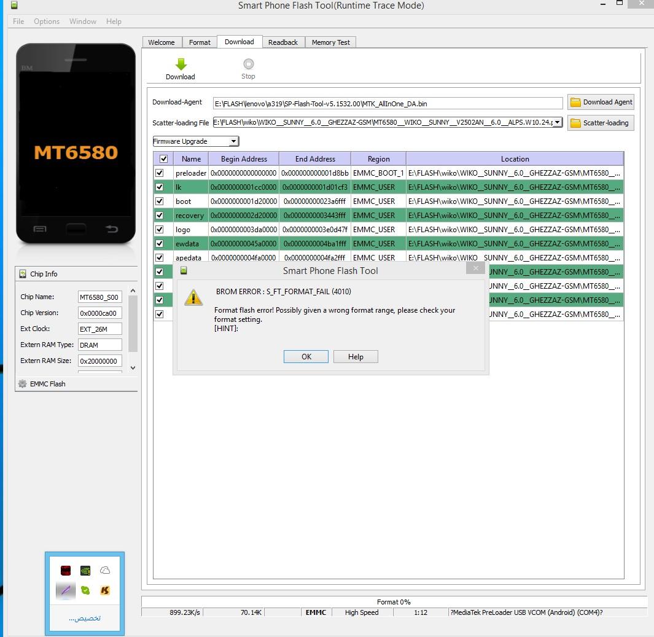Browse for a scatter file with the Scatter-loading button
Screen dimensions: 654x637
601,123
